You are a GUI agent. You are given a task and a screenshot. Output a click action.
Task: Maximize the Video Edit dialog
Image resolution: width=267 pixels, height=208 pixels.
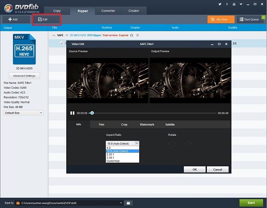pyautogui.click(x=219, y=44)
